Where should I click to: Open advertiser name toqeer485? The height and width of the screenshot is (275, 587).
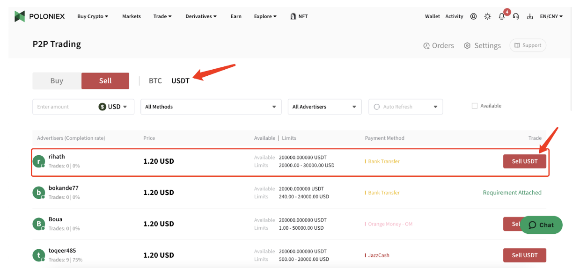[x=62, y=251]
